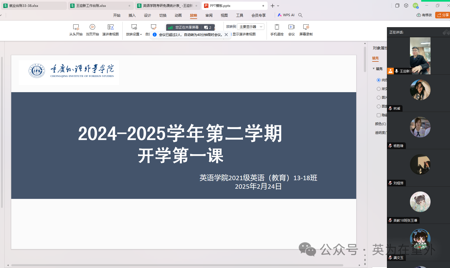Open the 切换 ribbon tab
The image size is (450, 268).
pyautogui.click(x=163, y=15)
